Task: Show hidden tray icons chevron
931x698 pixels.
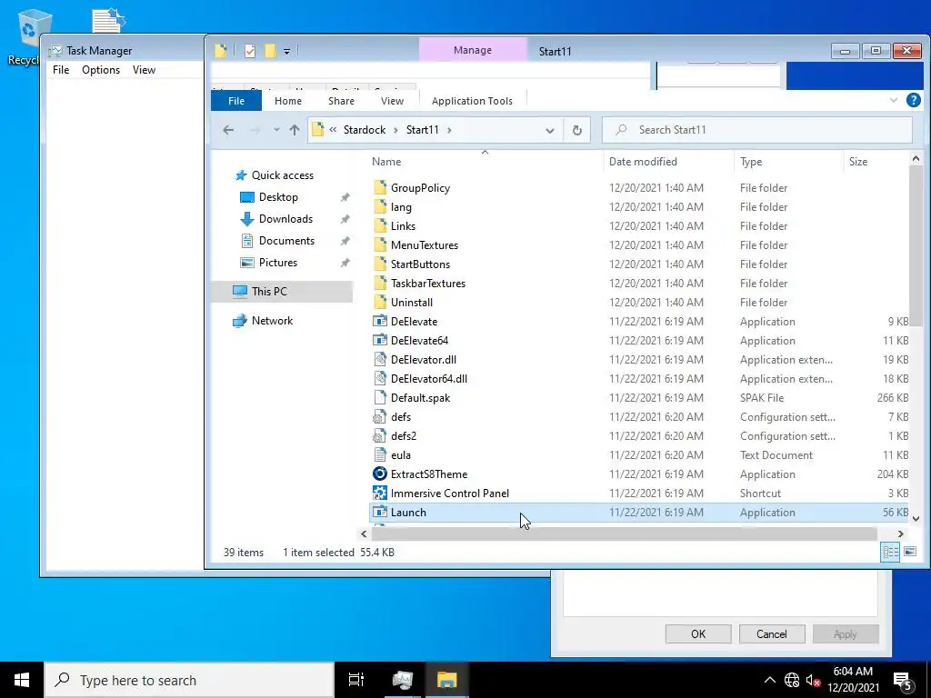Action: click(x=769, y=680)
